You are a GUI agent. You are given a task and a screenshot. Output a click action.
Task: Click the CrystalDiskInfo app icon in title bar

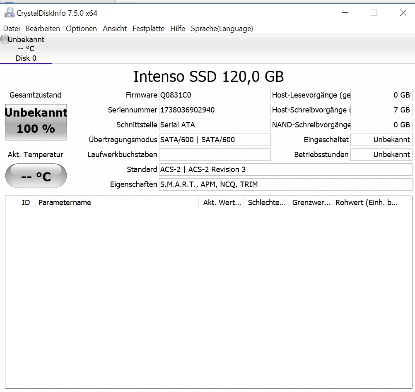pos(9,13)
